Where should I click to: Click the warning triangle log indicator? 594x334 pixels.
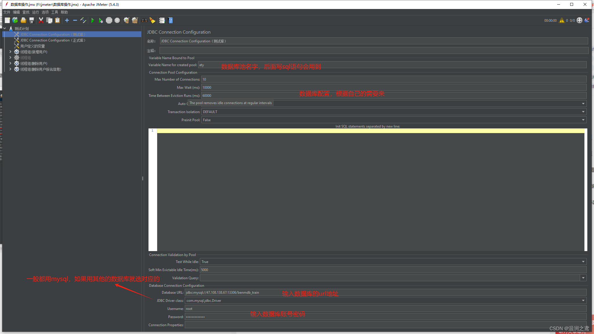[562, 20]
